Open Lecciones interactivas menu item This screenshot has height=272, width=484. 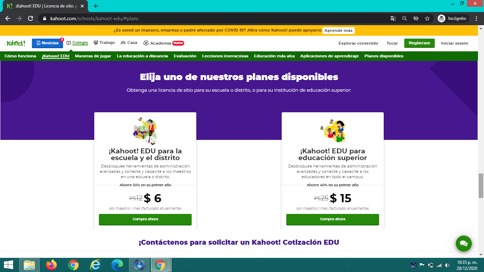(x=225, y=56)
